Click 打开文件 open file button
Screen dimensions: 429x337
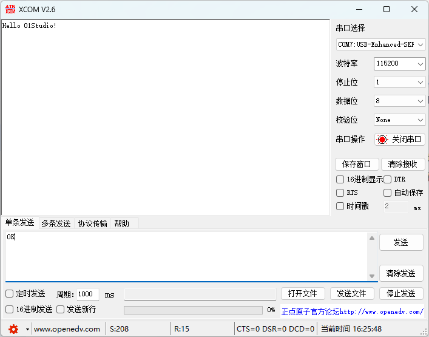(303, 294)
